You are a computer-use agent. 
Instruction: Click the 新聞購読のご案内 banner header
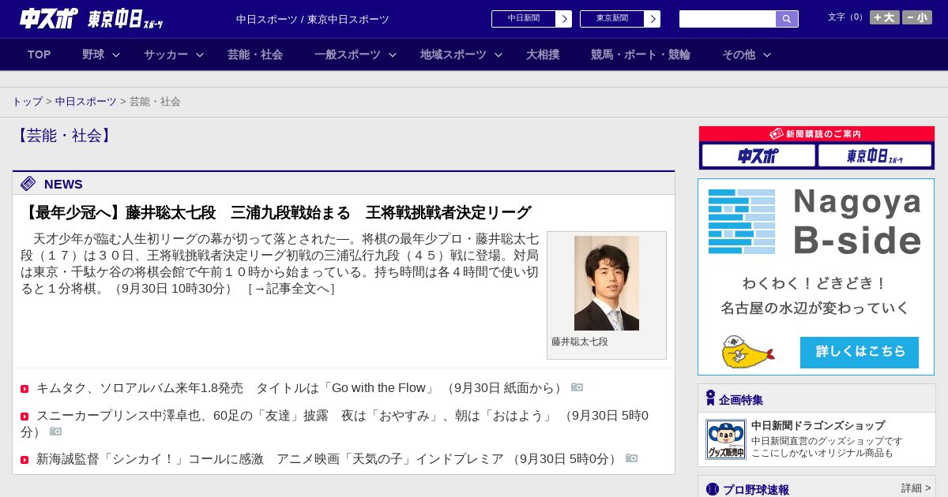pos(817,134)
